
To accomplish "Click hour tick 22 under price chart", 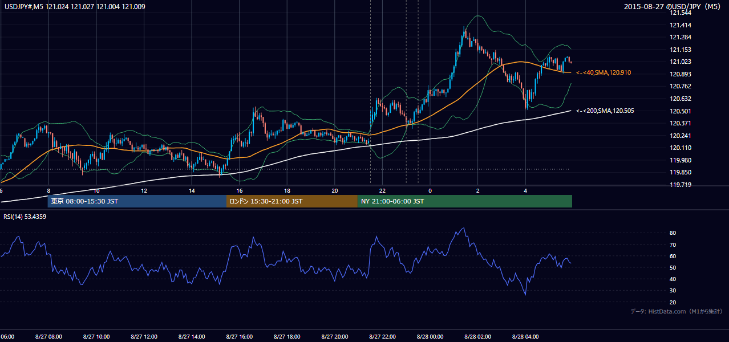I will click(383, 190).
